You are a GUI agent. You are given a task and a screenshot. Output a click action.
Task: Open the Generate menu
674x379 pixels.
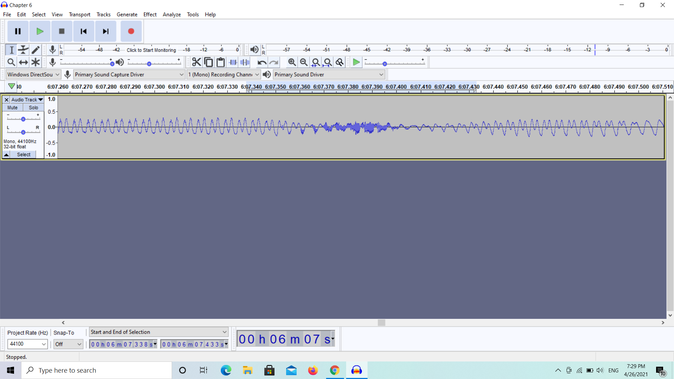(127, 14)
